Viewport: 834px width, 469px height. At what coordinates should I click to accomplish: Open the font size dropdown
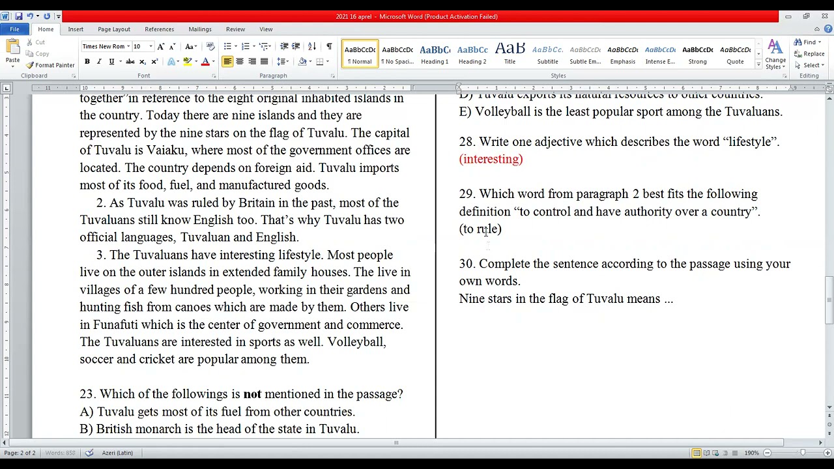pos(151,46)
